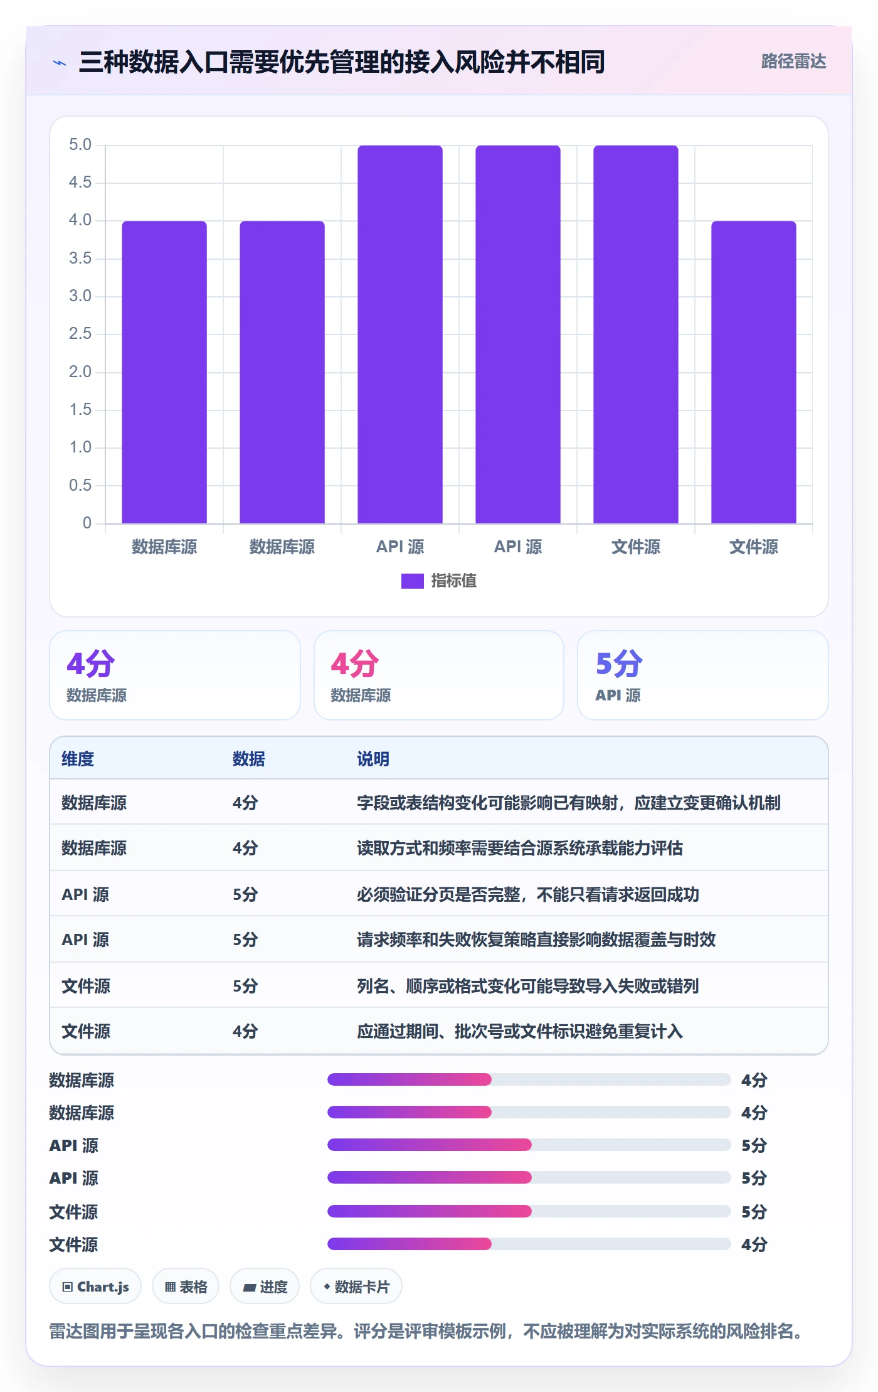Select the Chart.js tag chip
Screen dimensions: 878x1392
point(95,1287)
